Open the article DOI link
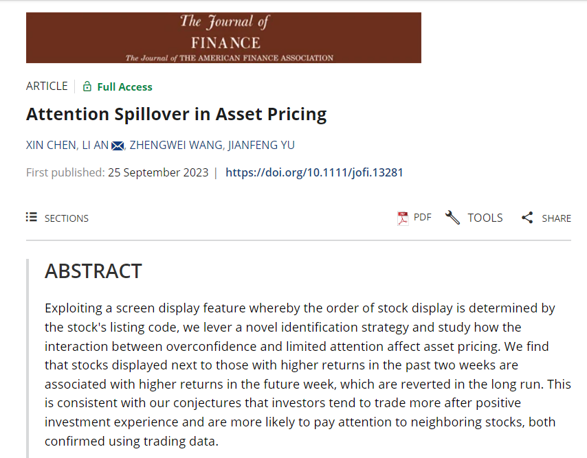The width and height of the screenshot is (587, 458). tap(314, 172)
